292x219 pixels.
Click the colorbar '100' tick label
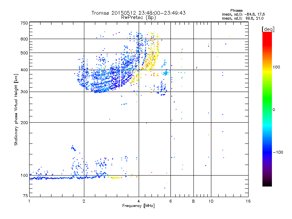pos(276,67)
